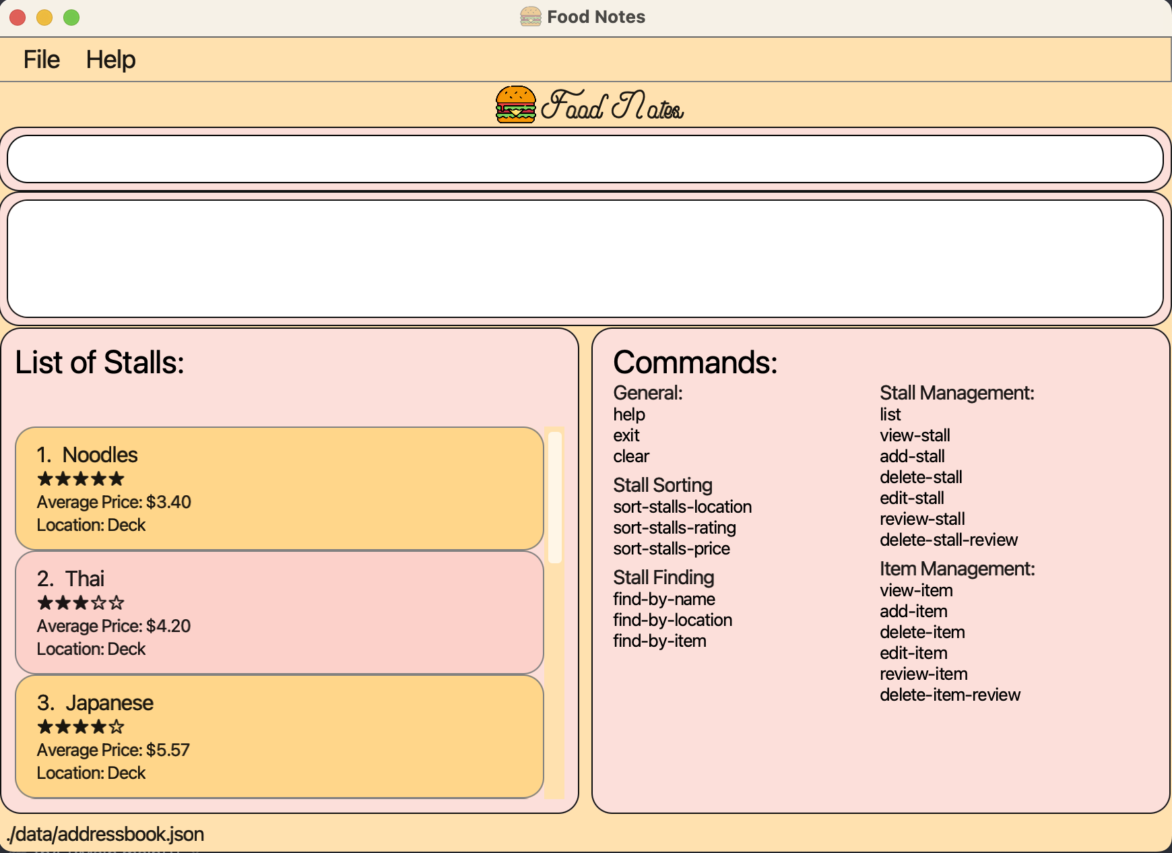Image resolution: width=1172 pixels, height=853 pixels.
Task: Click the 'Stall Management:' section label
Action: pyautogui.click(x=957, y=393)
